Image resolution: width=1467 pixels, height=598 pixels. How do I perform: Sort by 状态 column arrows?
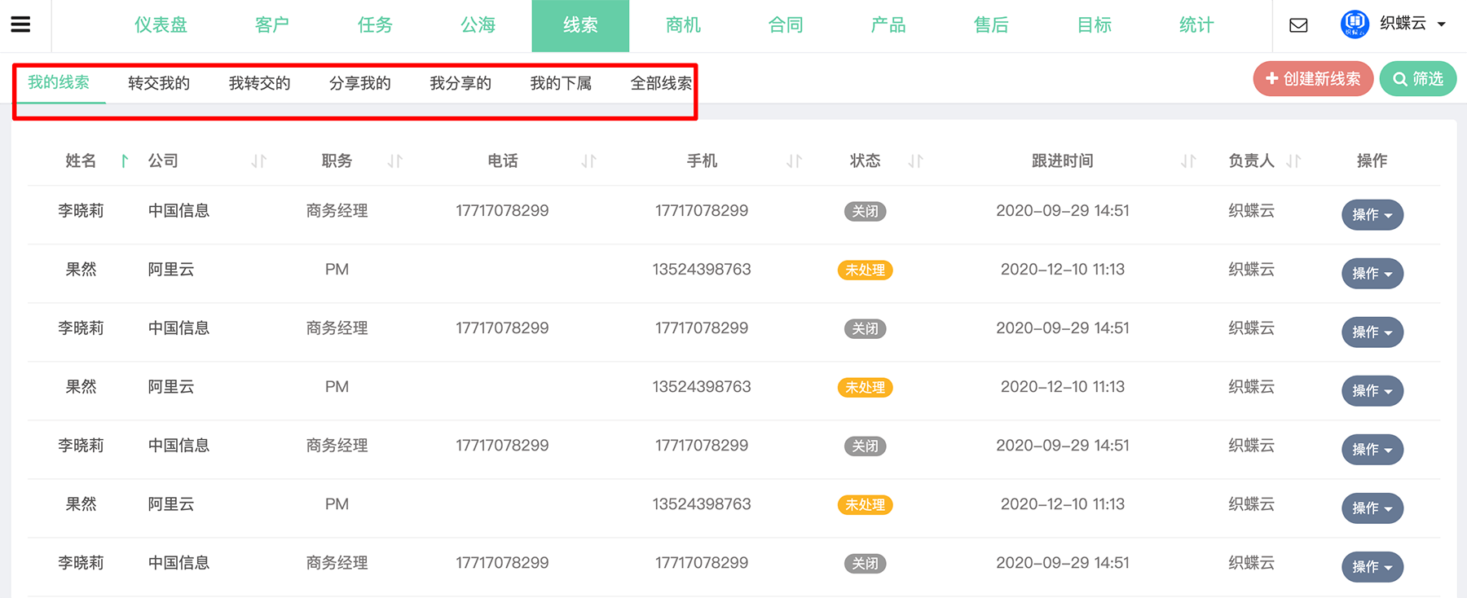pos(916,161)
